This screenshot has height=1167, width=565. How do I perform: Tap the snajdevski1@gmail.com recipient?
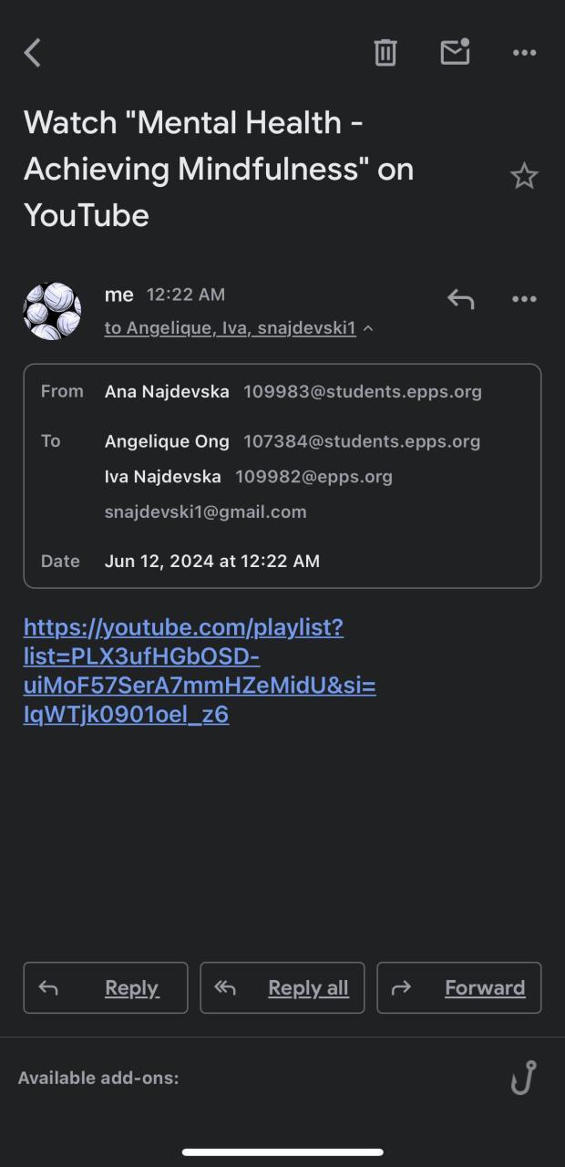205,512
